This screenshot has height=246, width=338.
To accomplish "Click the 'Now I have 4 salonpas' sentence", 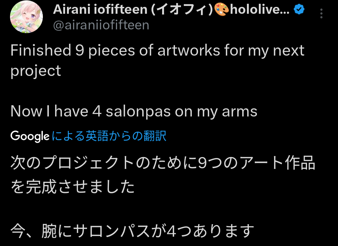I will point(134,111).
